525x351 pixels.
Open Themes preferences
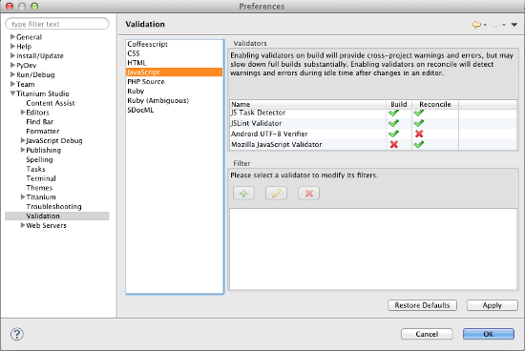point(39,188)
